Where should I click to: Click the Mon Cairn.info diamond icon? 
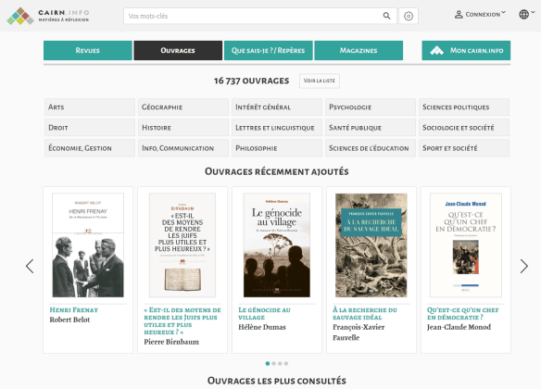click(437, 51)
